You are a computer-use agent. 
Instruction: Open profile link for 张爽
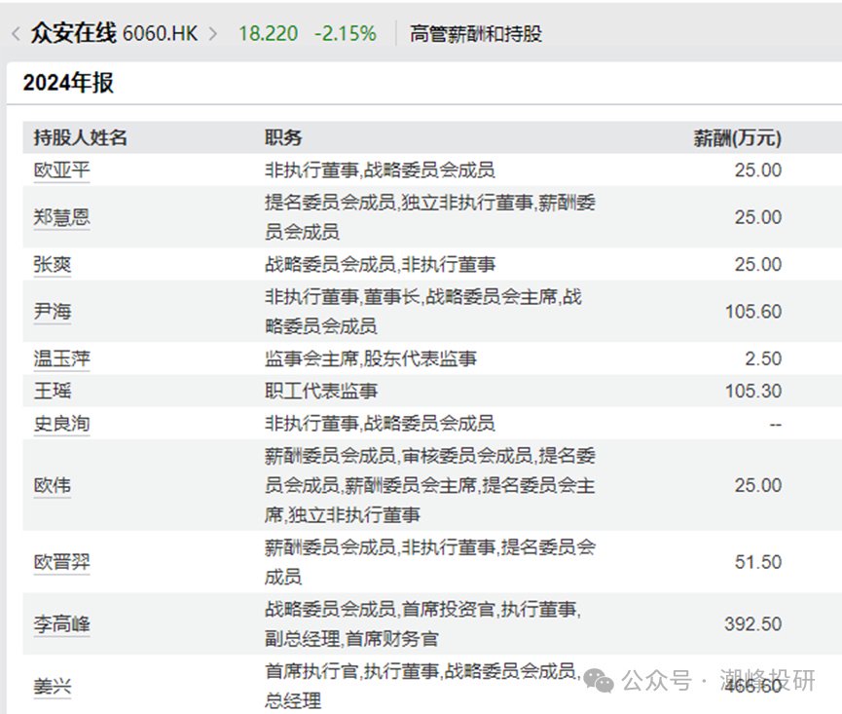point(53,264)
